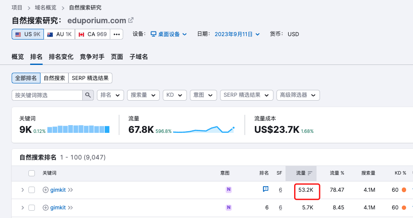Open external link icon beside eduporium.com
The width and height of the screenshot is (413, 218).
pos(131,20)
